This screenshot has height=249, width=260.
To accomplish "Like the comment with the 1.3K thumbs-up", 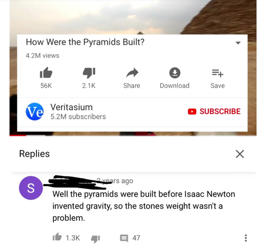I will click(57, 237).
